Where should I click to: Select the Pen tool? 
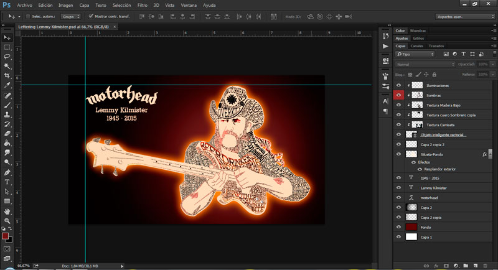[7, 172]
